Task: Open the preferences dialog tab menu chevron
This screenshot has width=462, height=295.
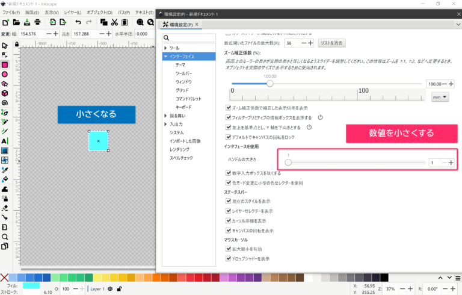Action: 458,25
